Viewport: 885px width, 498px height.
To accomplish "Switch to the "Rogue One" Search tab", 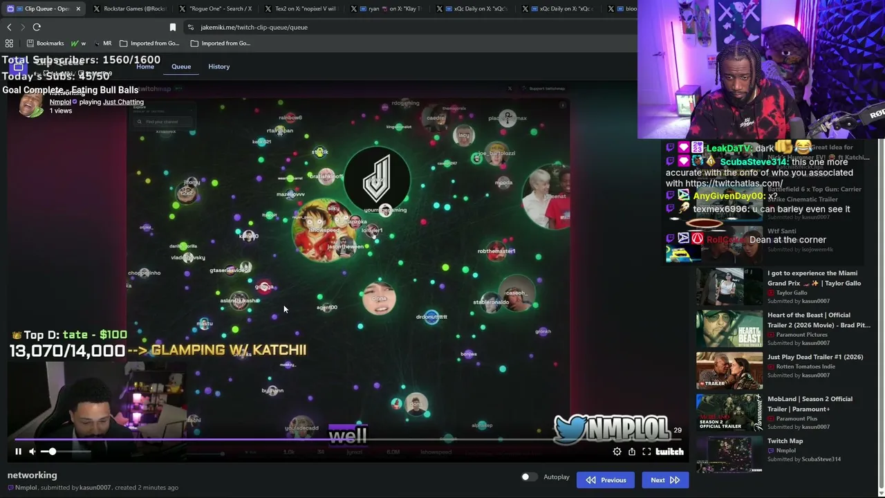I will [x=215, y=9].
